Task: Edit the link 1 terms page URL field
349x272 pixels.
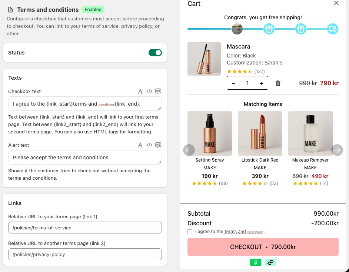Action: click(85, 228)
